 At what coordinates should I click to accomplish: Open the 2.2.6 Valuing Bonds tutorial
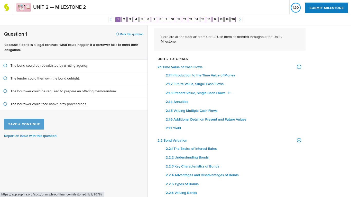pos(181,193)
